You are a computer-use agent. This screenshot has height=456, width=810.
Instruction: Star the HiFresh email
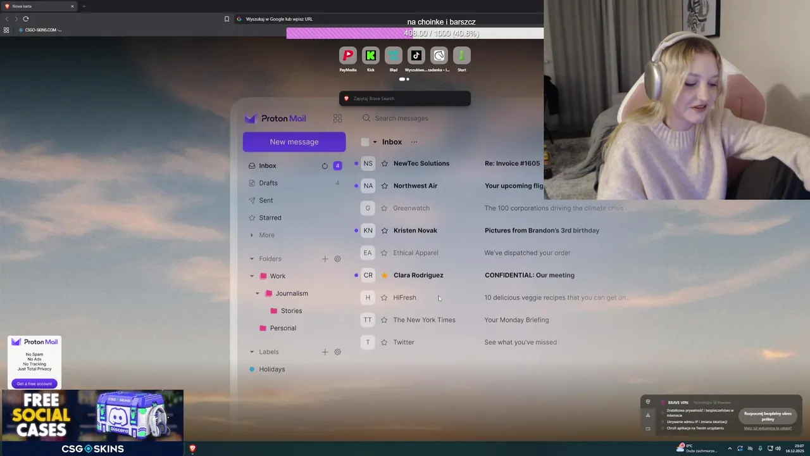[384, 298]
